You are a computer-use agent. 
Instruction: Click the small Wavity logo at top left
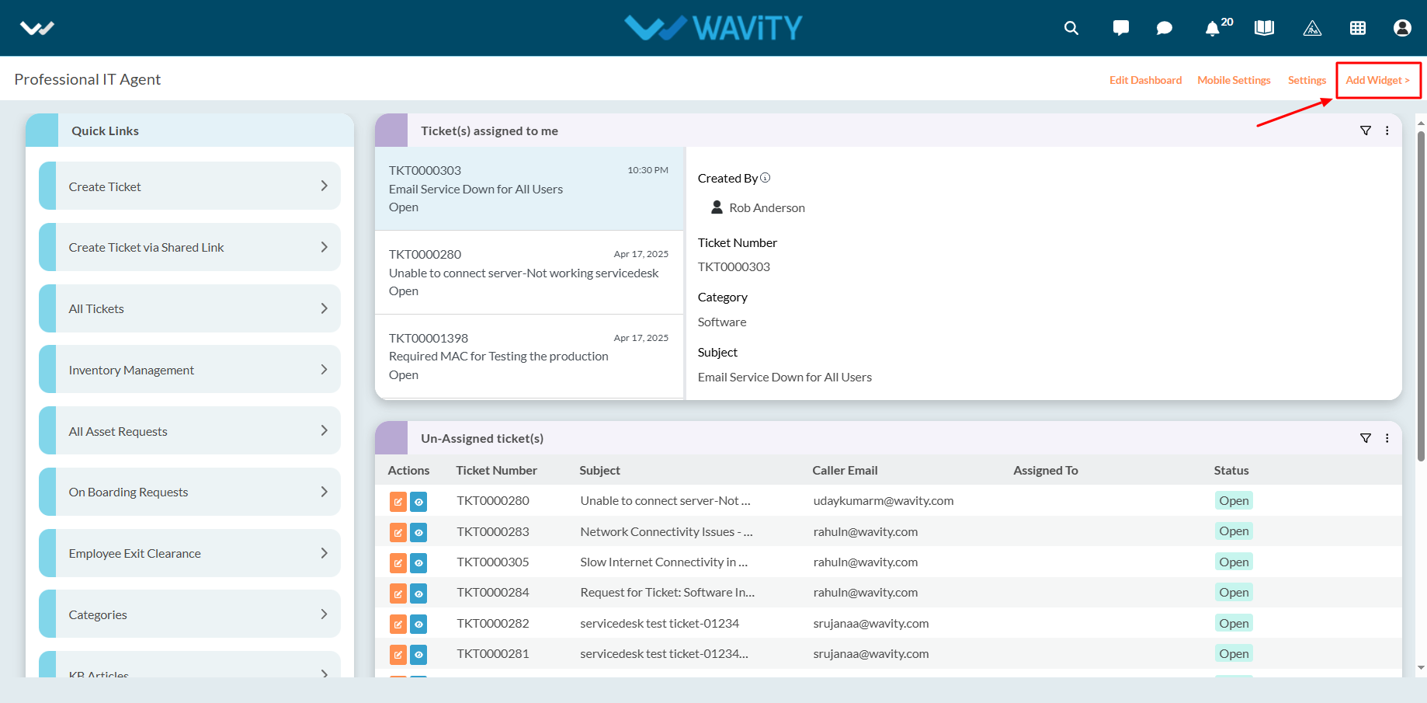(37, 28)
